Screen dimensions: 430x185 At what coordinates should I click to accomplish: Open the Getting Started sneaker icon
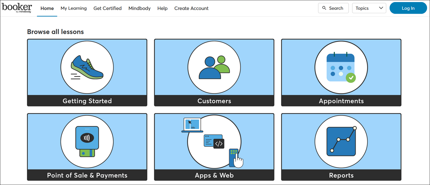click(87, 68)
